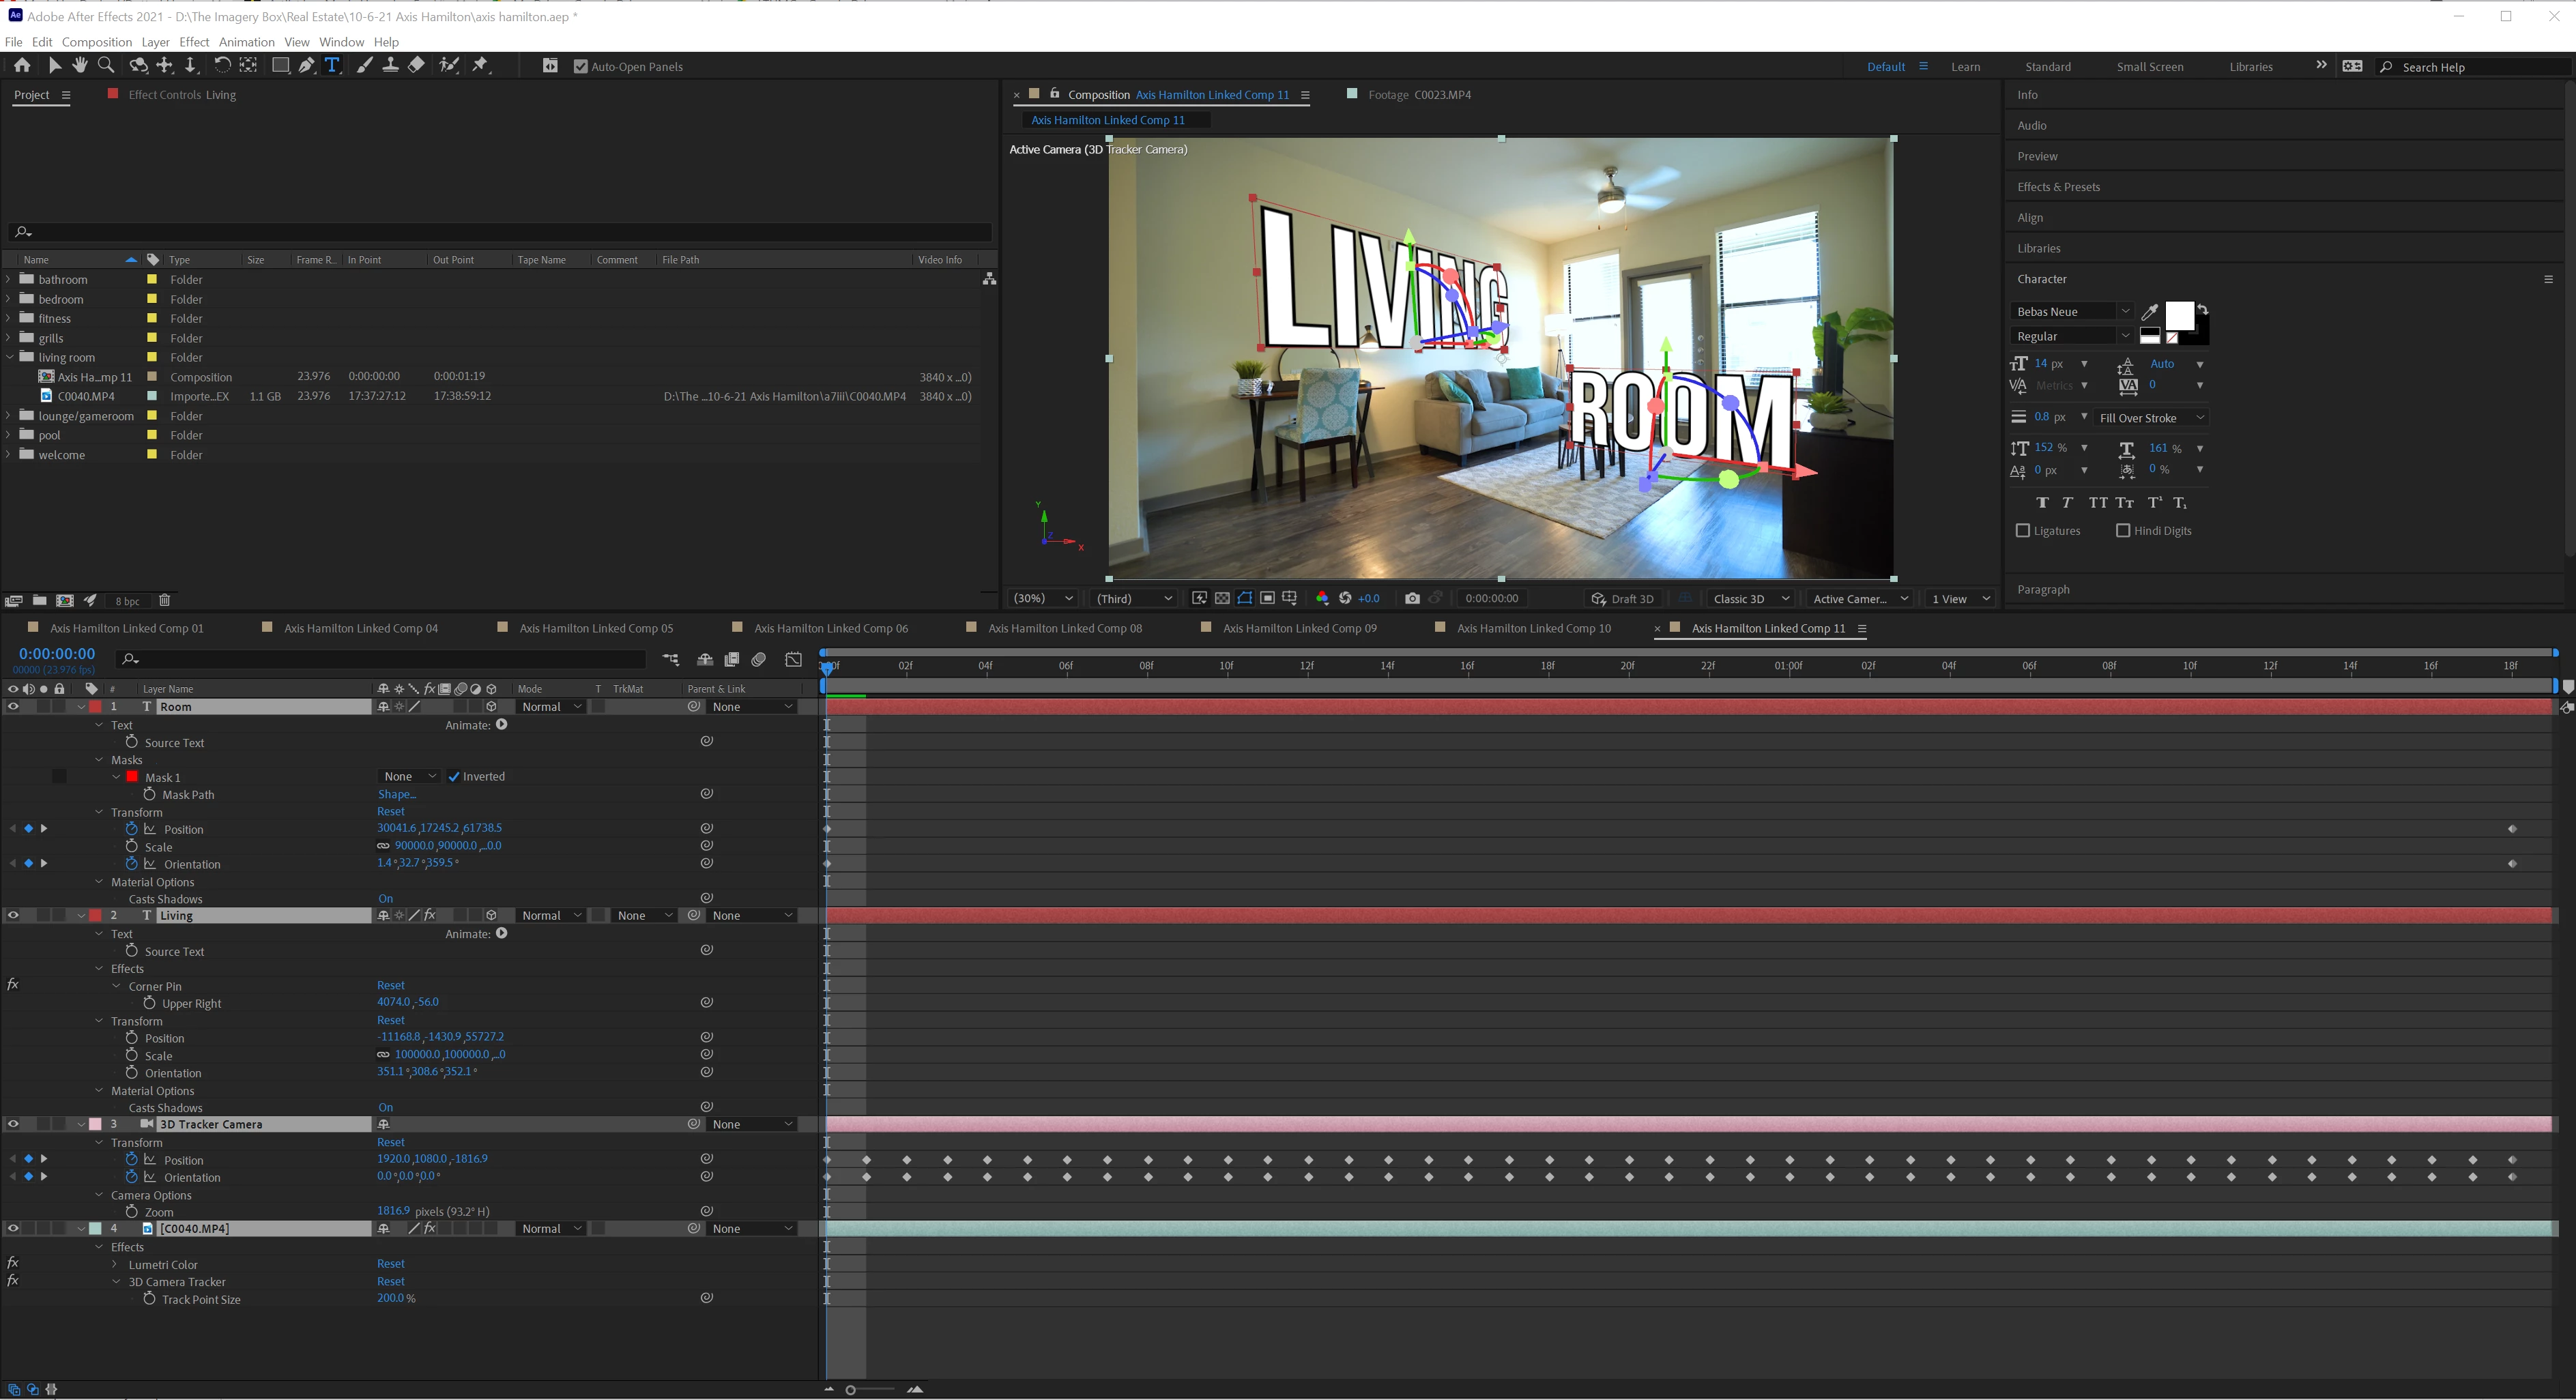The width and height of the screenshot is (2576, 1400).
Task: Hide the 3D Tracker Camera layer
Action: tap(13, 1125)
